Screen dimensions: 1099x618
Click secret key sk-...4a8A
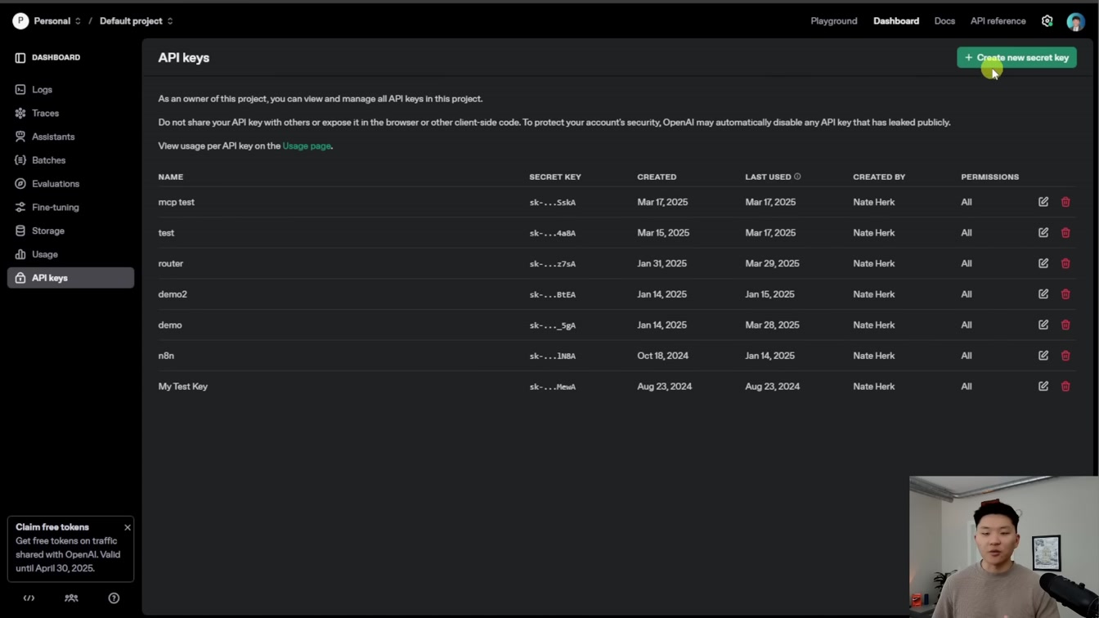[x=553, y=233]
